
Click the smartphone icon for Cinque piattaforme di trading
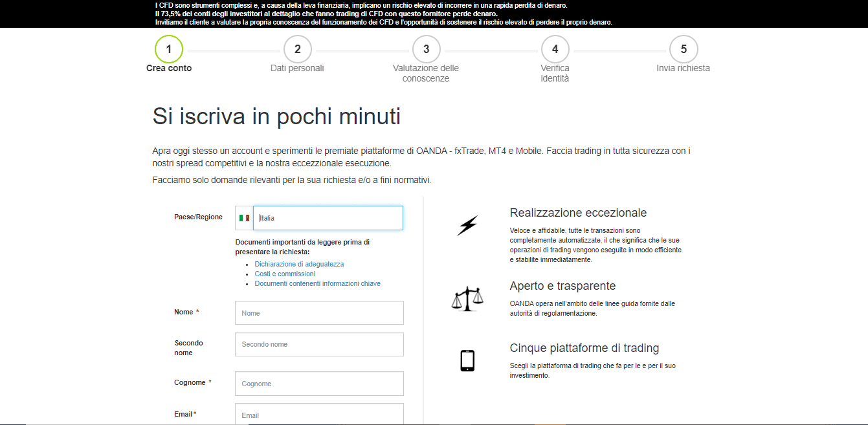pos(467,360)
